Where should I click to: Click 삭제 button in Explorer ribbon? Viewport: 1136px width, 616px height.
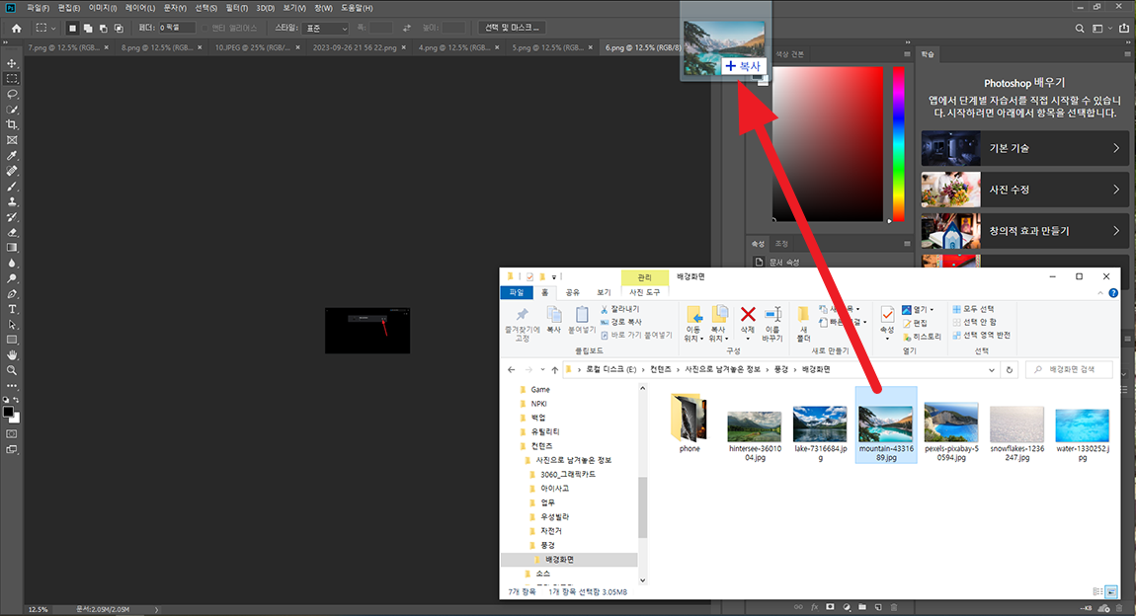pyautogui.click(x=748, y=322)
